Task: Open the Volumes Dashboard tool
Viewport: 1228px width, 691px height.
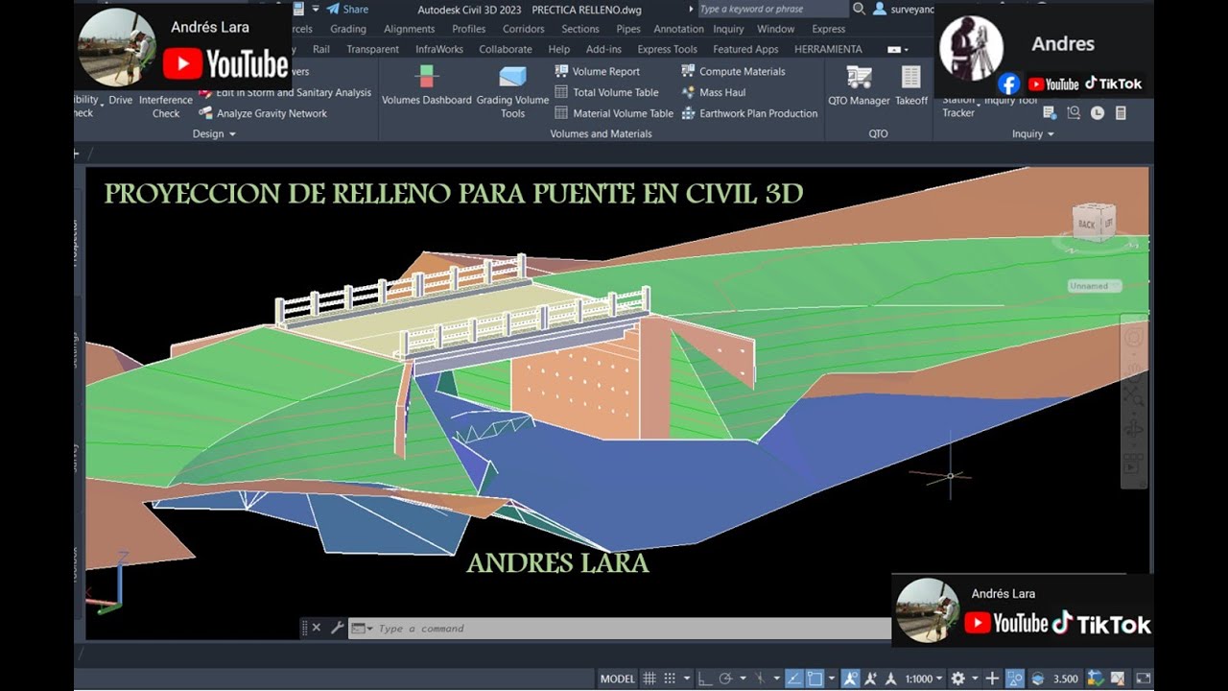Action: coord(427,86)
